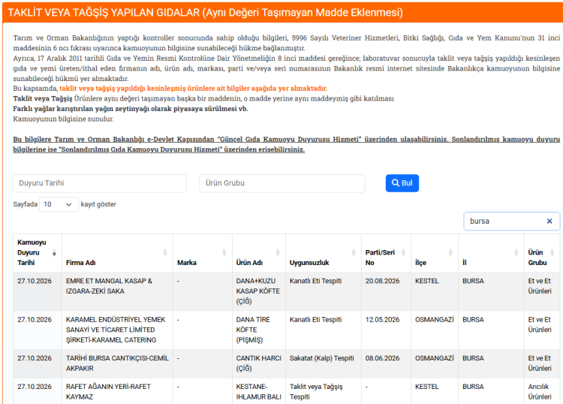
Task: Sort by İlçe column arrows
Action: click(x=450, y=252)
